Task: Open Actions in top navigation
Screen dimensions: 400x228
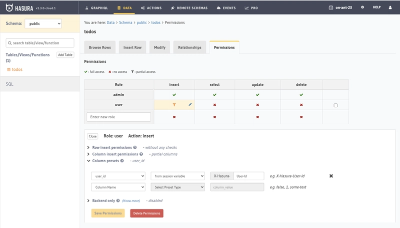Action: point(151,8)
